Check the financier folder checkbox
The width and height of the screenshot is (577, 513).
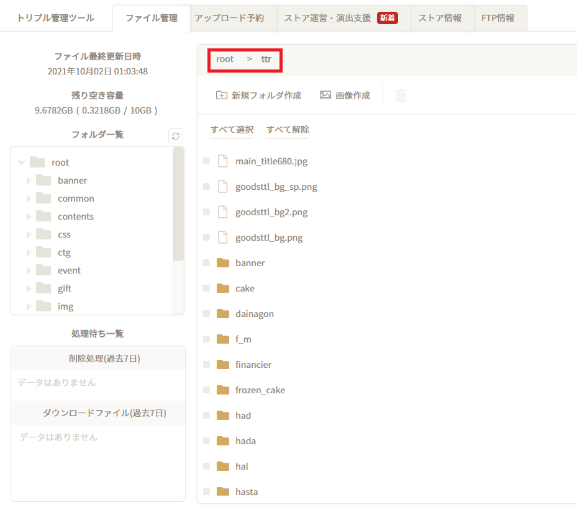tap(206, 365)
